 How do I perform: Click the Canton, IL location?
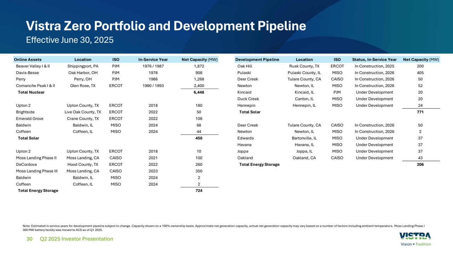point(304,99)
